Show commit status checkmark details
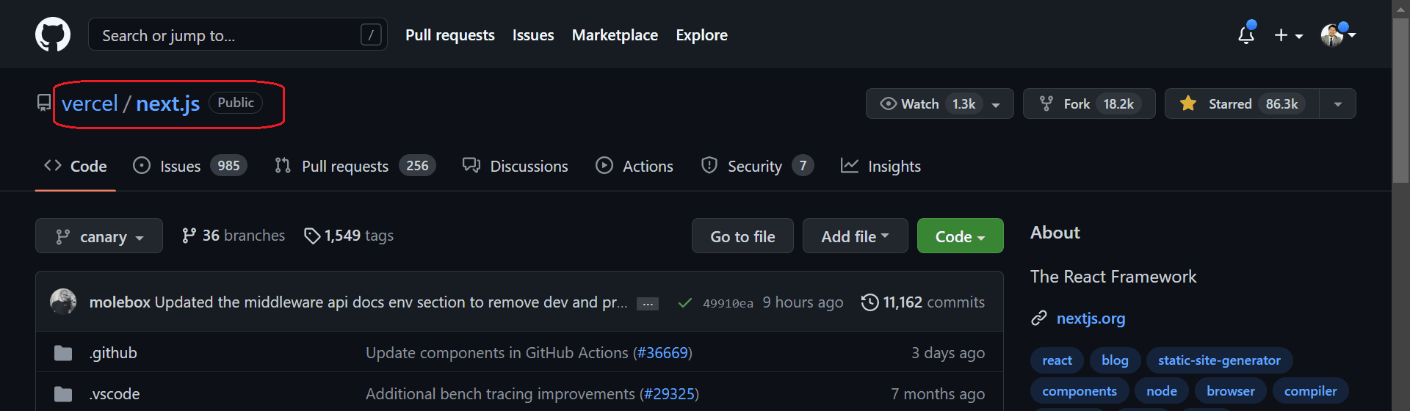Screen dimensions: 1410x411 tap(684, 303)
